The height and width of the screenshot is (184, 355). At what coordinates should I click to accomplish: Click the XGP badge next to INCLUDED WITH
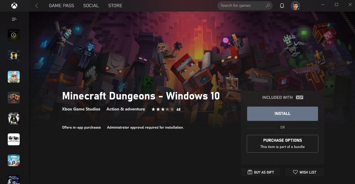click(300, 97)
